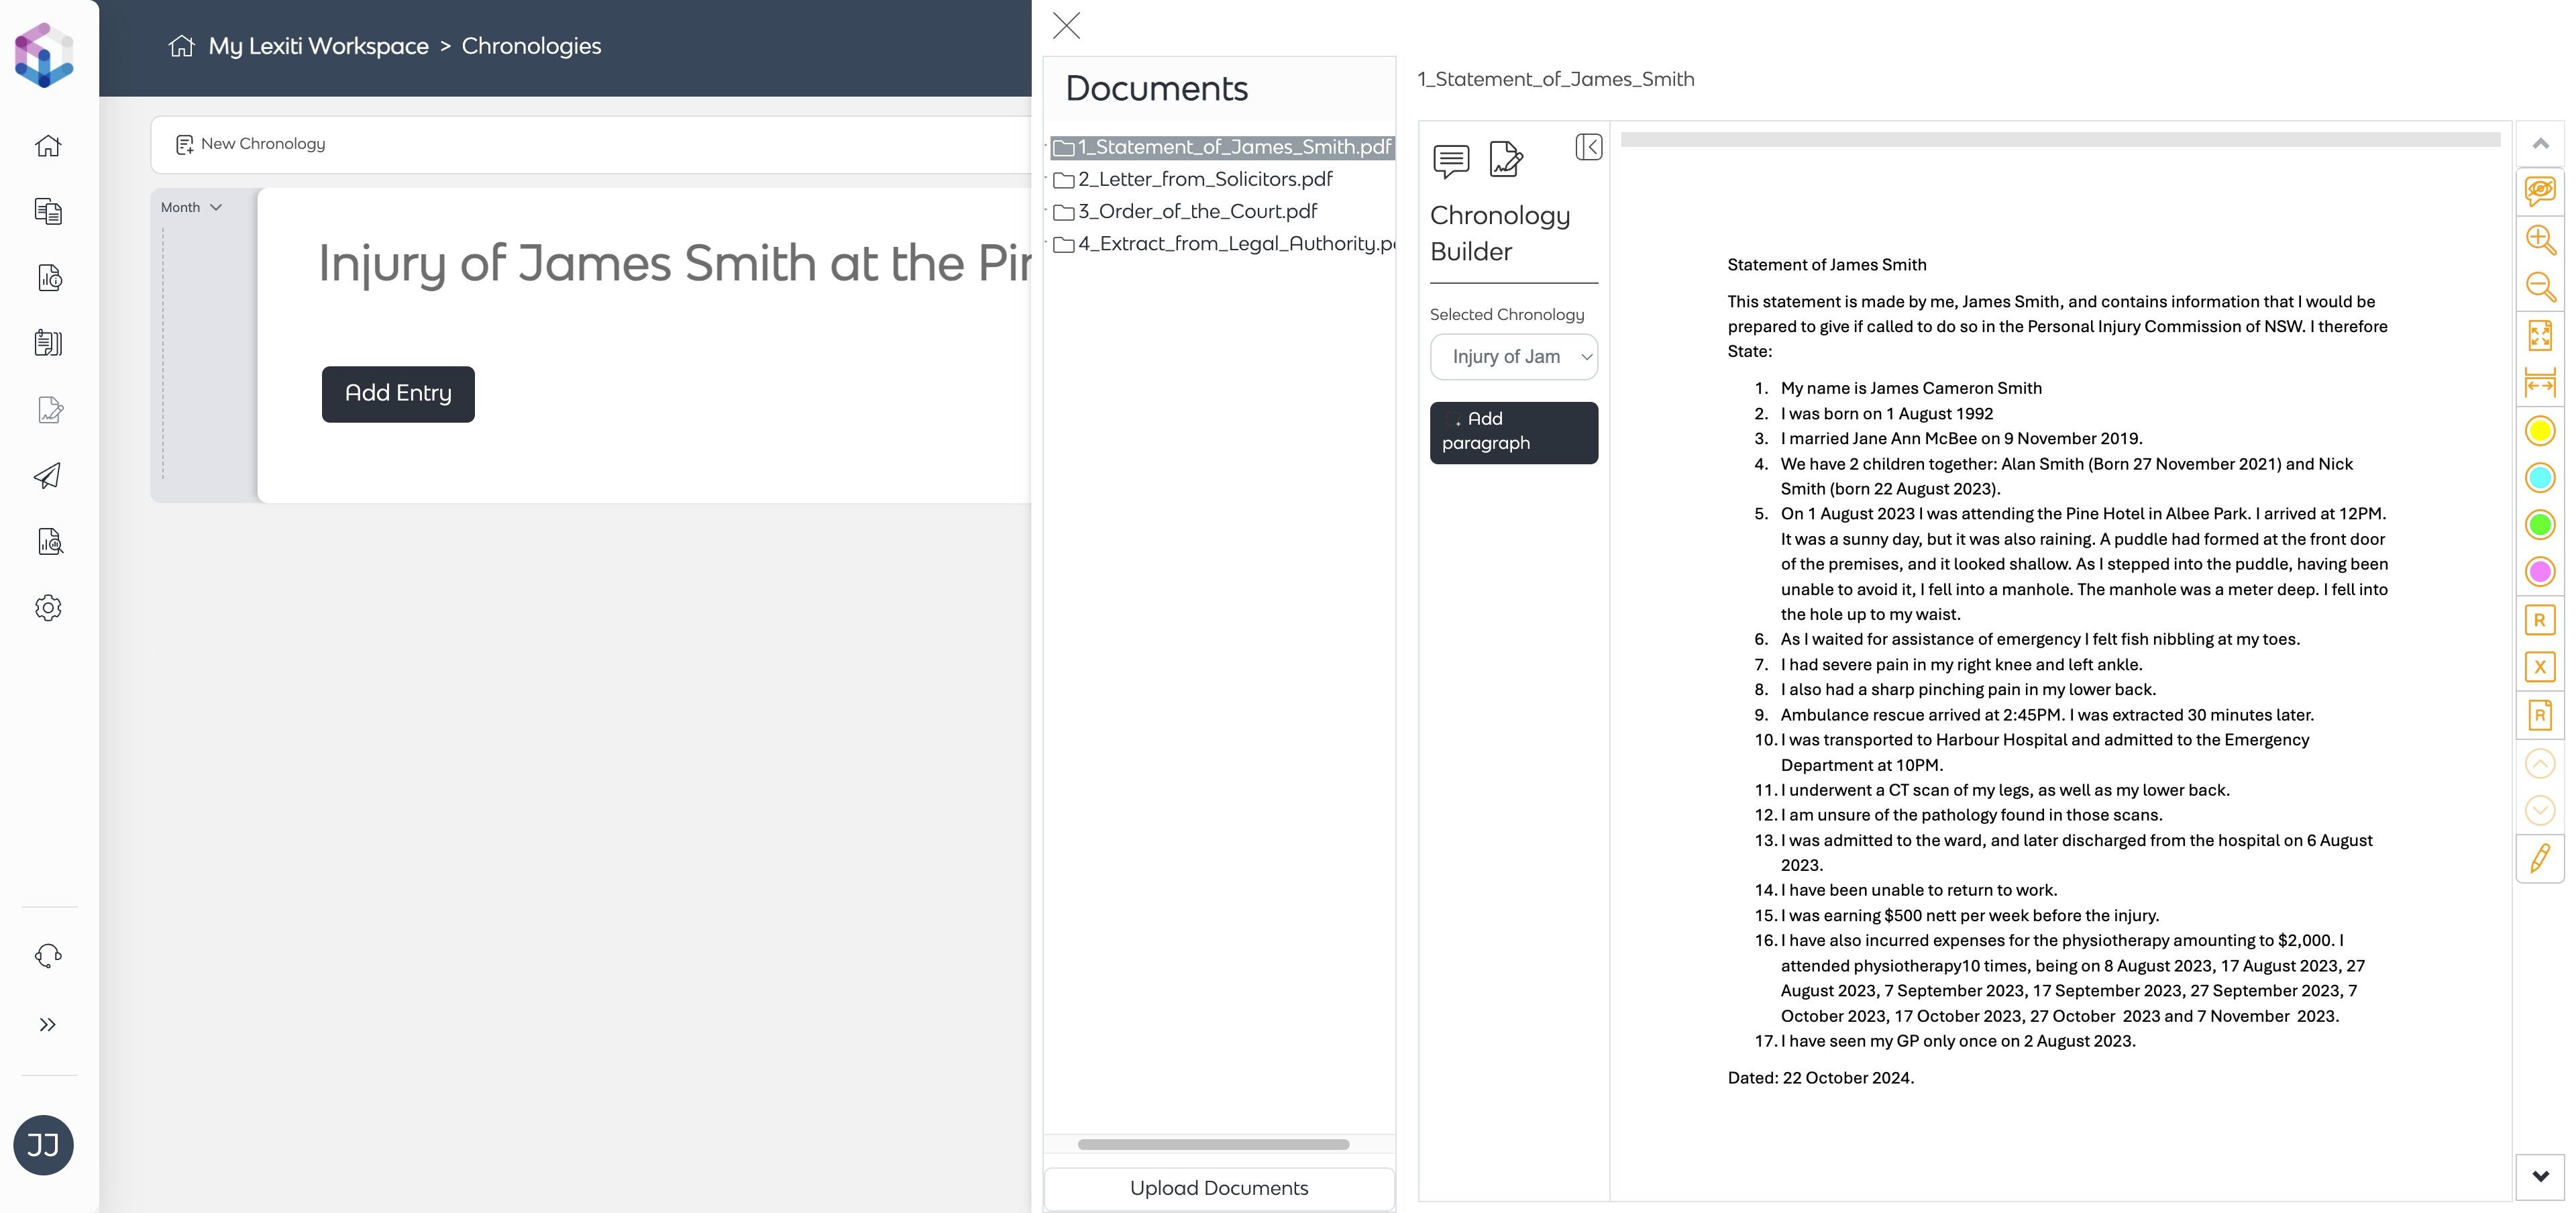The width and height of the screenshot is (2576, 1213).
Task: Toggle hide annotations eye icon
Action: coord(2539,190)
